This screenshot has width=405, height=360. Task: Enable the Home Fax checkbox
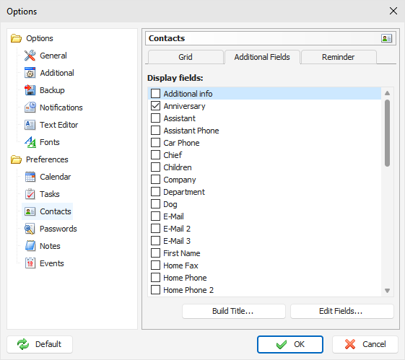[x=155, y=265]
